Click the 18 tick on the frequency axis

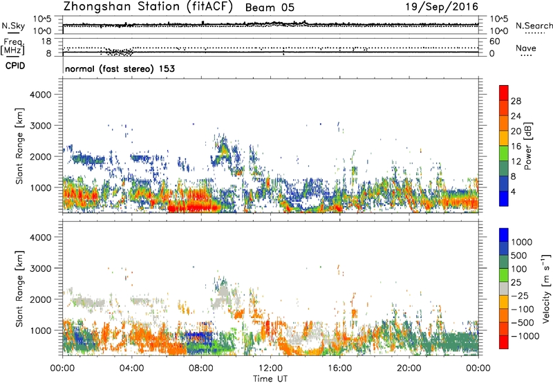[x=46, y=41]
